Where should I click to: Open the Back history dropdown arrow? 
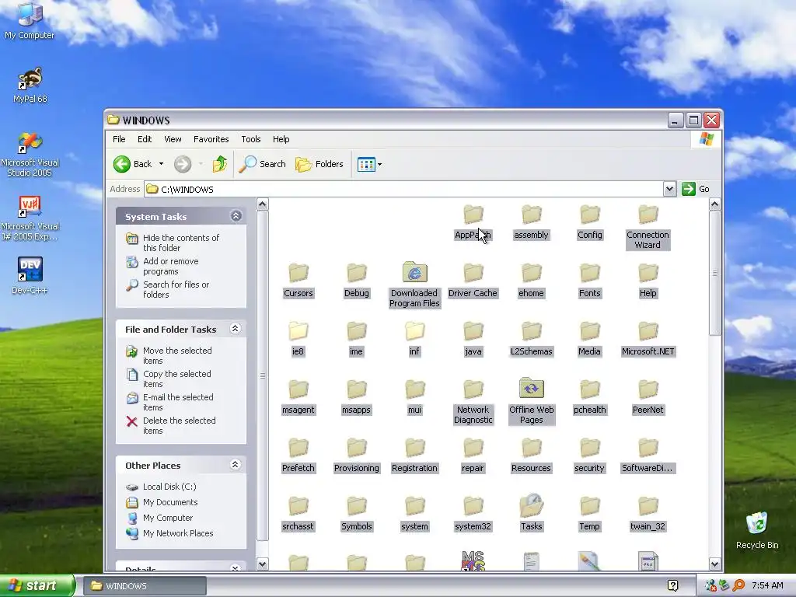coord(162,164)
